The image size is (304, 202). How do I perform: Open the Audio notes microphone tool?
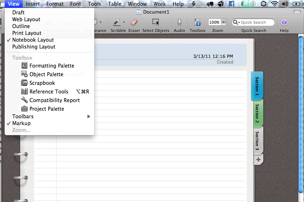179,22
